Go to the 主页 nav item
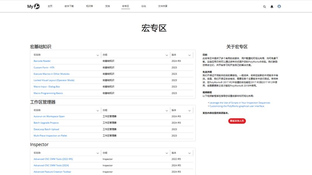The width and height of the screenshot is (312, 175). [50, 6]
